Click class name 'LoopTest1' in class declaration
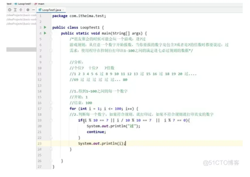The height and width of the screenshot is (177, 250). pos(90,28)
